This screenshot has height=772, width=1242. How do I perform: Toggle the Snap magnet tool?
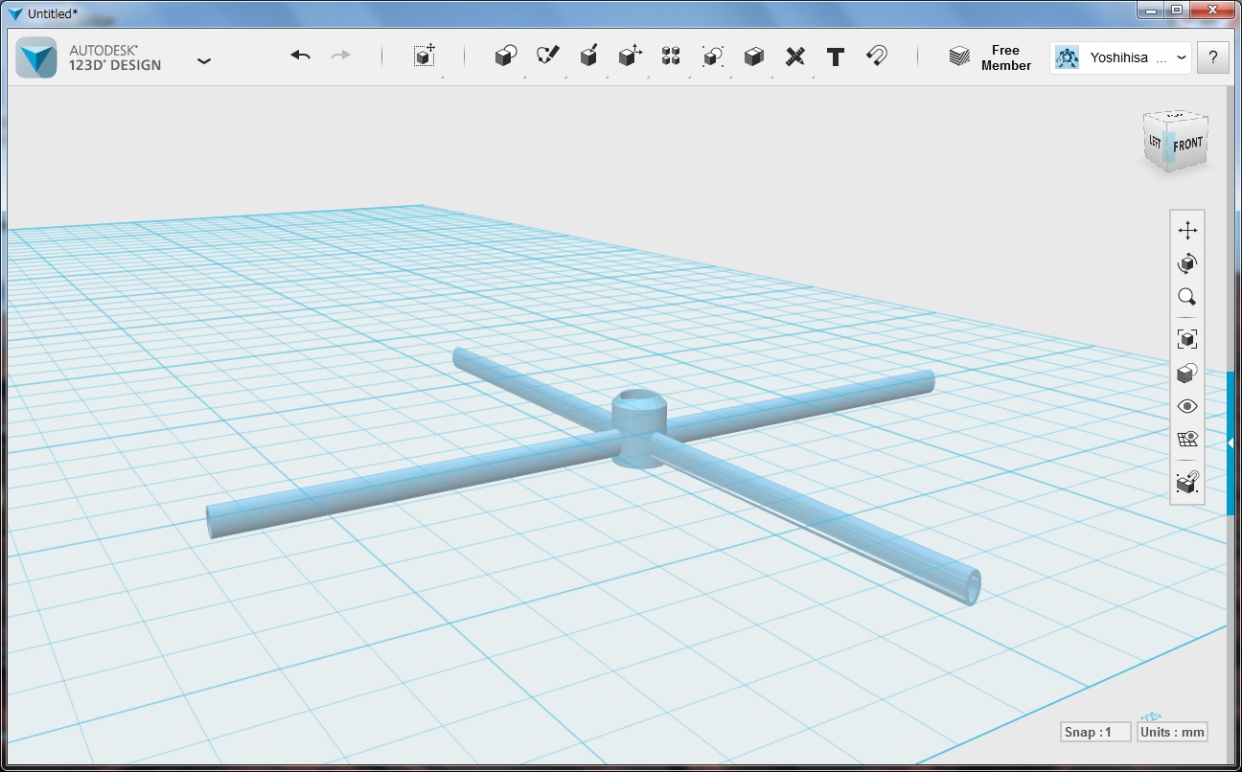876,56
